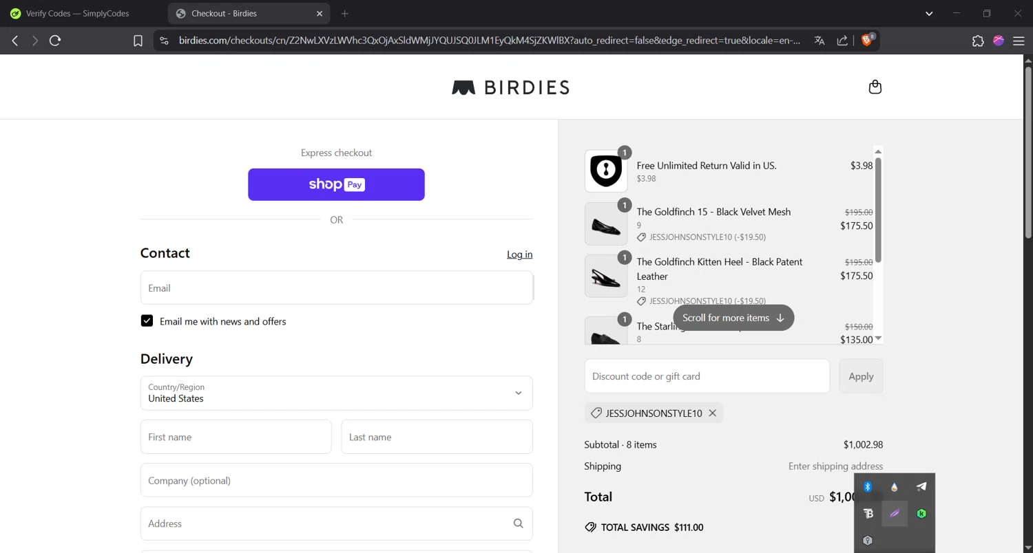Open tab list chevron in title bar
The height and width of the screenshot is (553, 1033).
(929, 13)
